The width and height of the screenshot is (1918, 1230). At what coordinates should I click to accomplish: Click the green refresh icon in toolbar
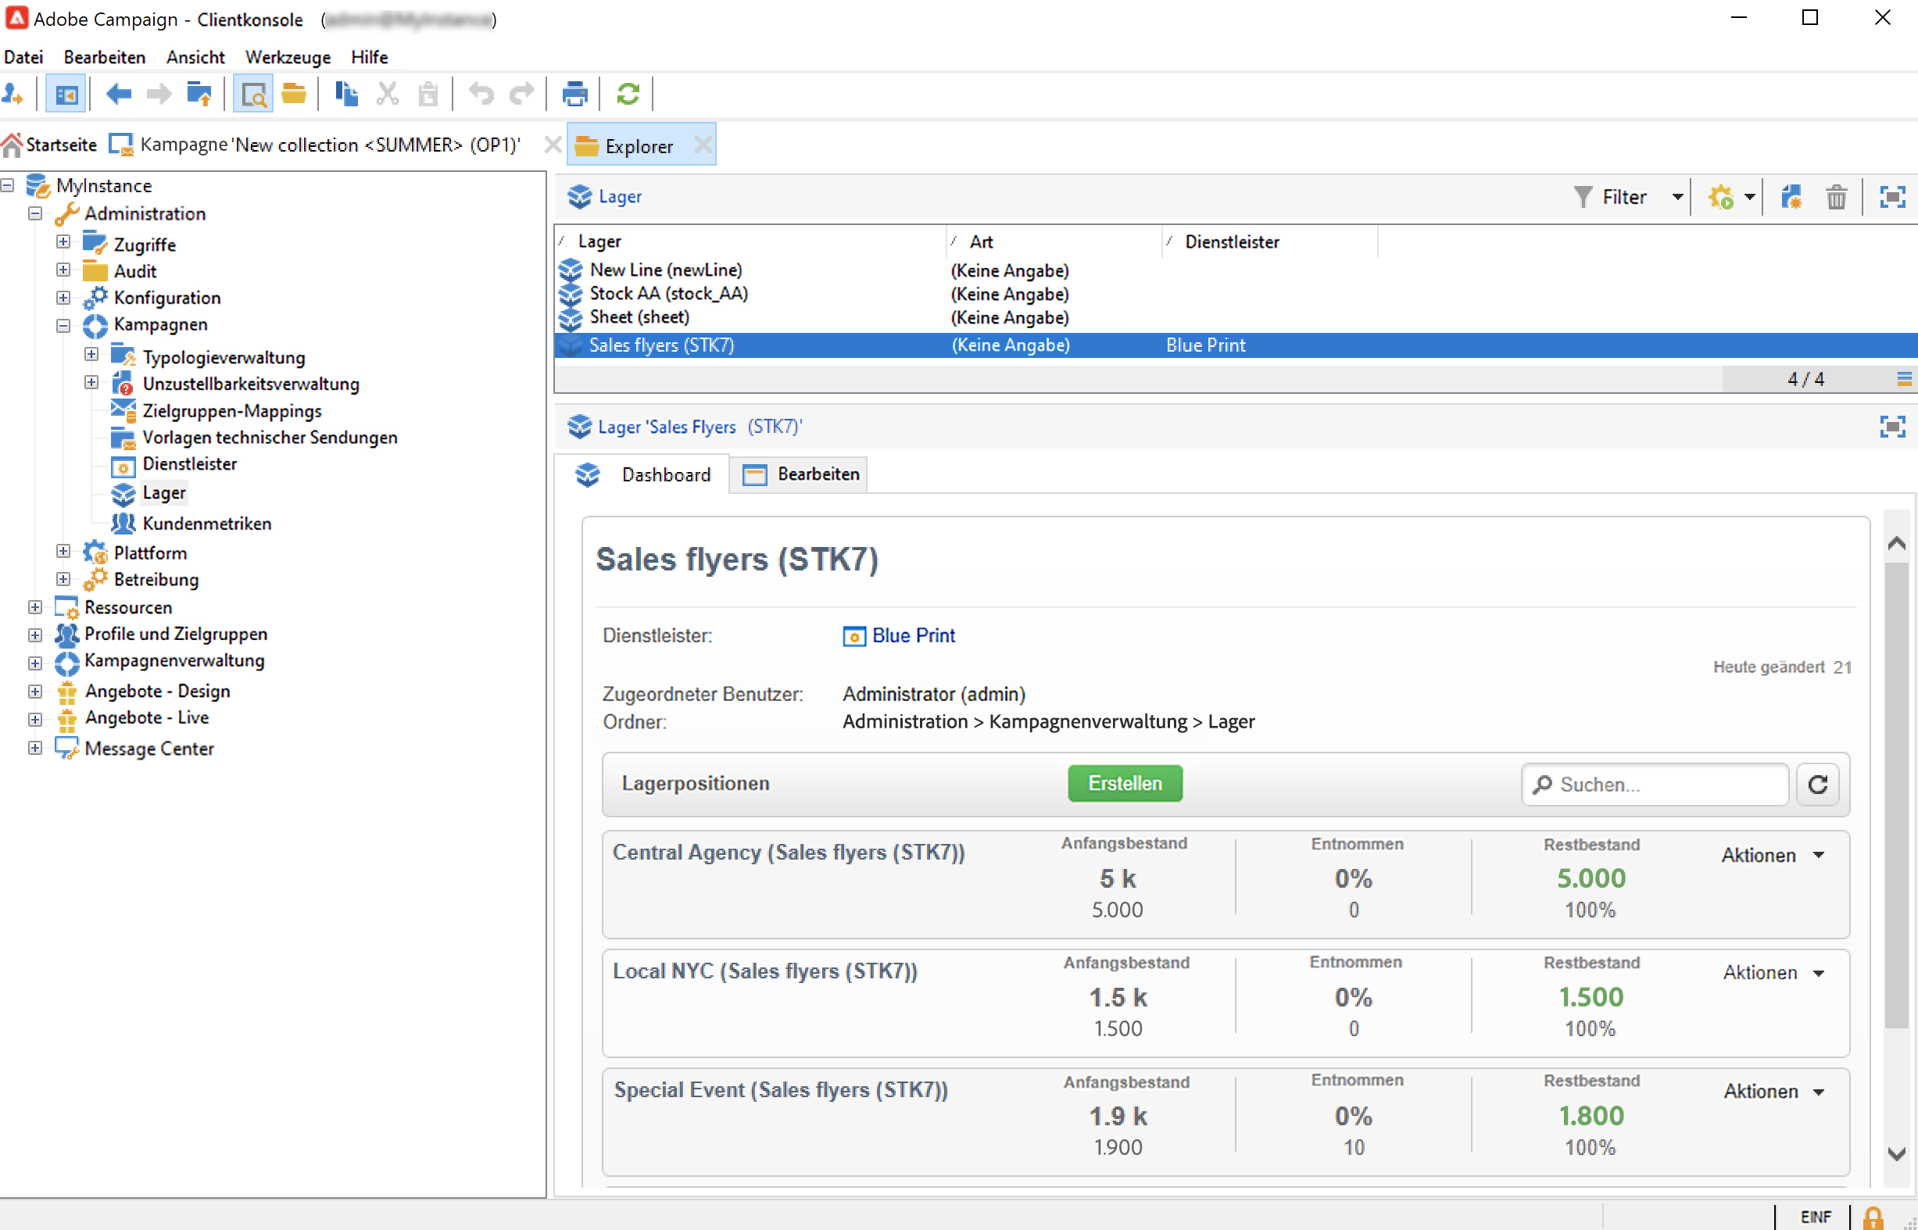628,95
